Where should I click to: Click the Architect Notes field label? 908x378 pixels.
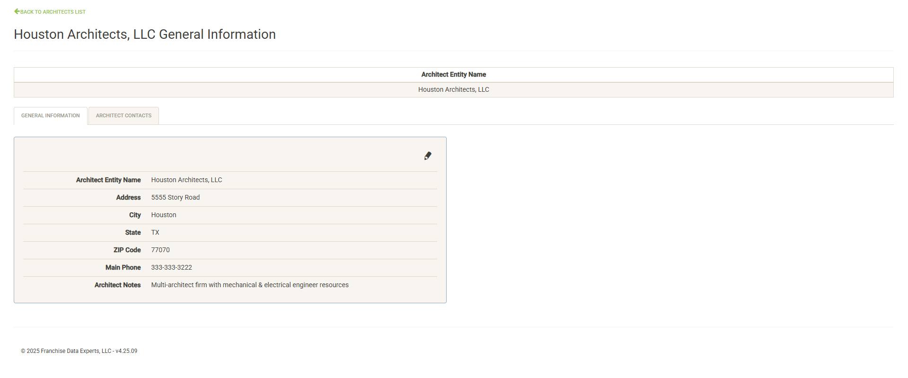pos(117,285)
